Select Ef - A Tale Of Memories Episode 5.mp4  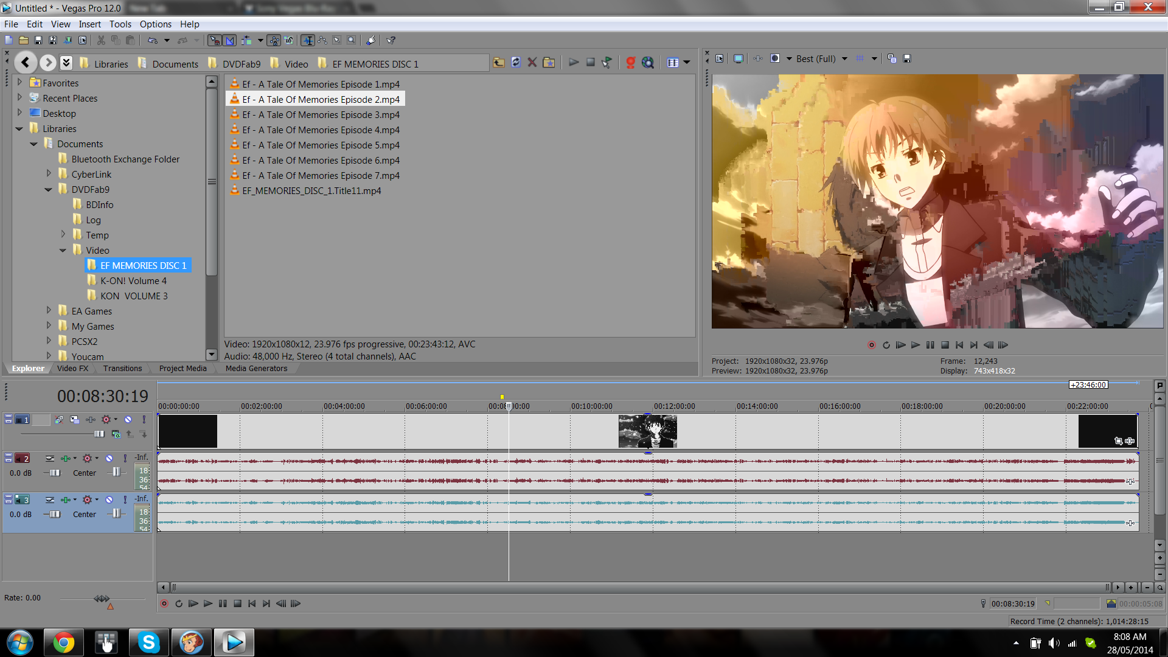click(x=321, y=145)
